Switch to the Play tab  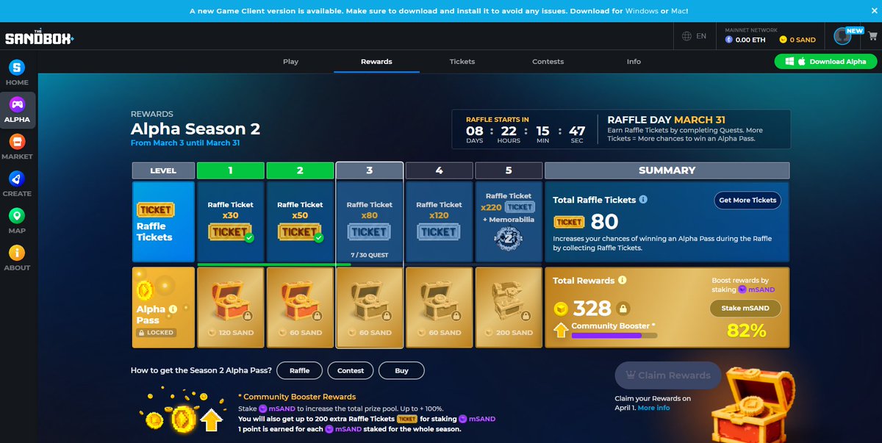(291, 62)
